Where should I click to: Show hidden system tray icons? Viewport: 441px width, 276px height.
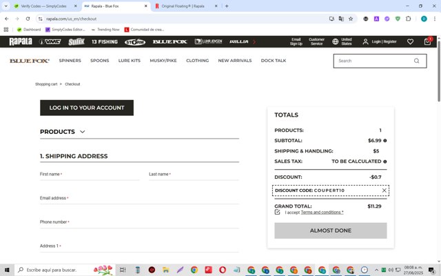coord(376,270)
